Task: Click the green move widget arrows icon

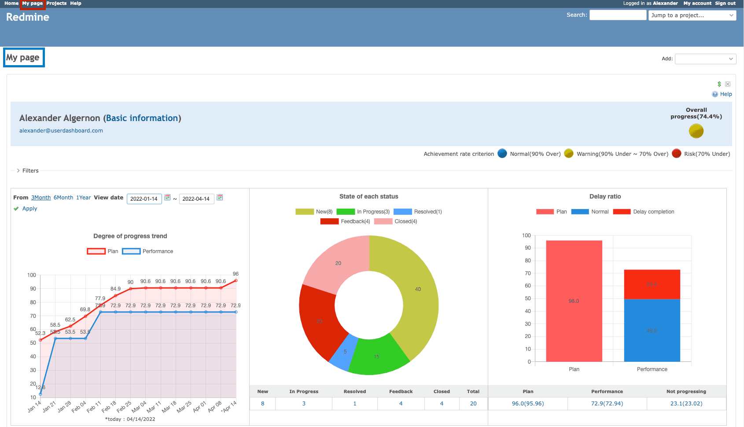Action: [x=719, y=84]
